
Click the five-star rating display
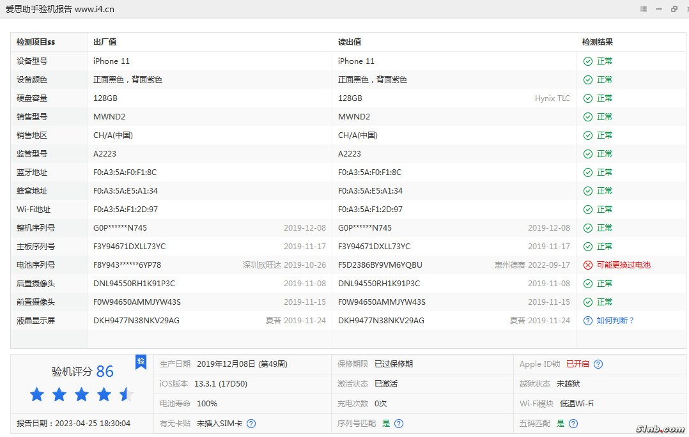[82, 394]
